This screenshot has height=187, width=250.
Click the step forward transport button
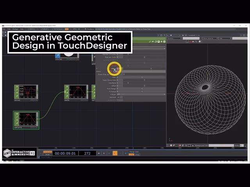(125, 153)
